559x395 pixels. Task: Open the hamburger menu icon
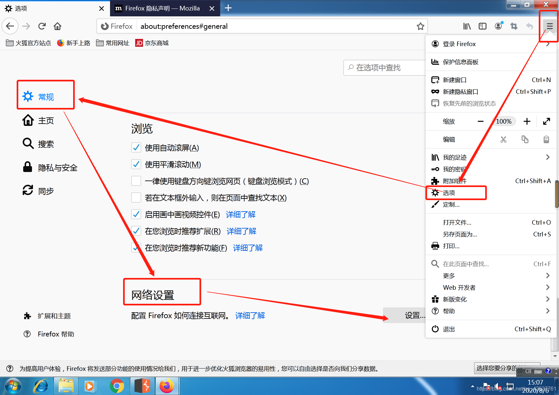click(x=549, y=26)
